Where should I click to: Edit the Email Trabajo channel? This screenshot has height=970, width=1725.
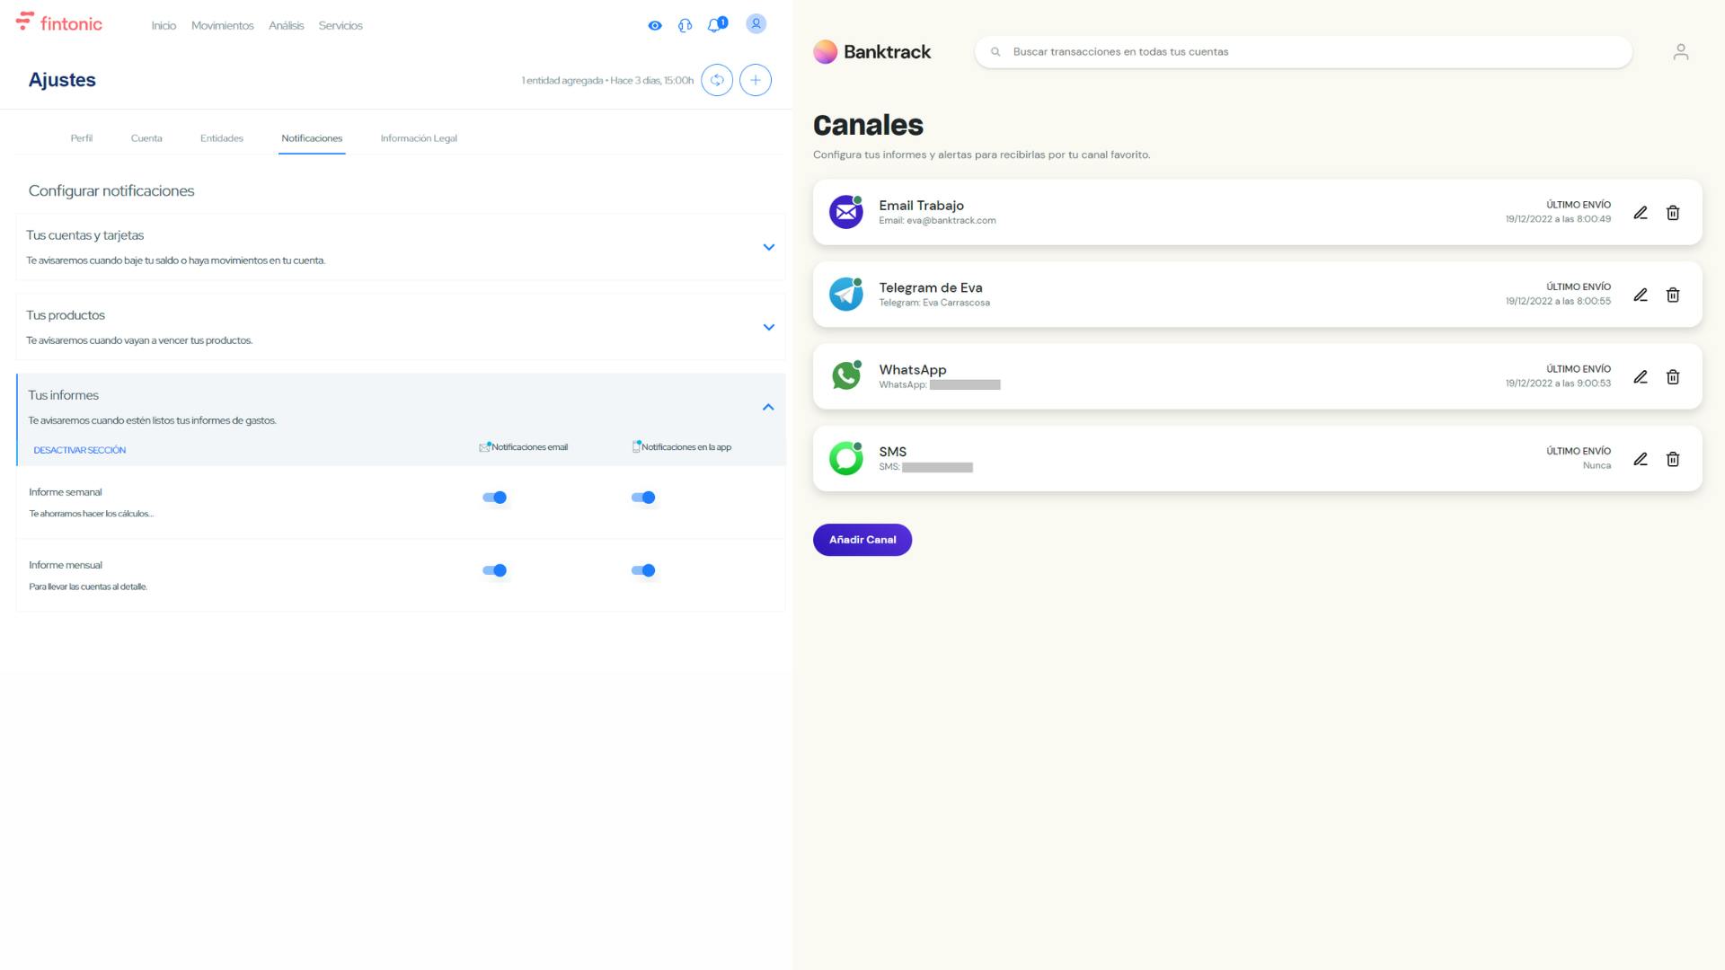[1641, 213]
